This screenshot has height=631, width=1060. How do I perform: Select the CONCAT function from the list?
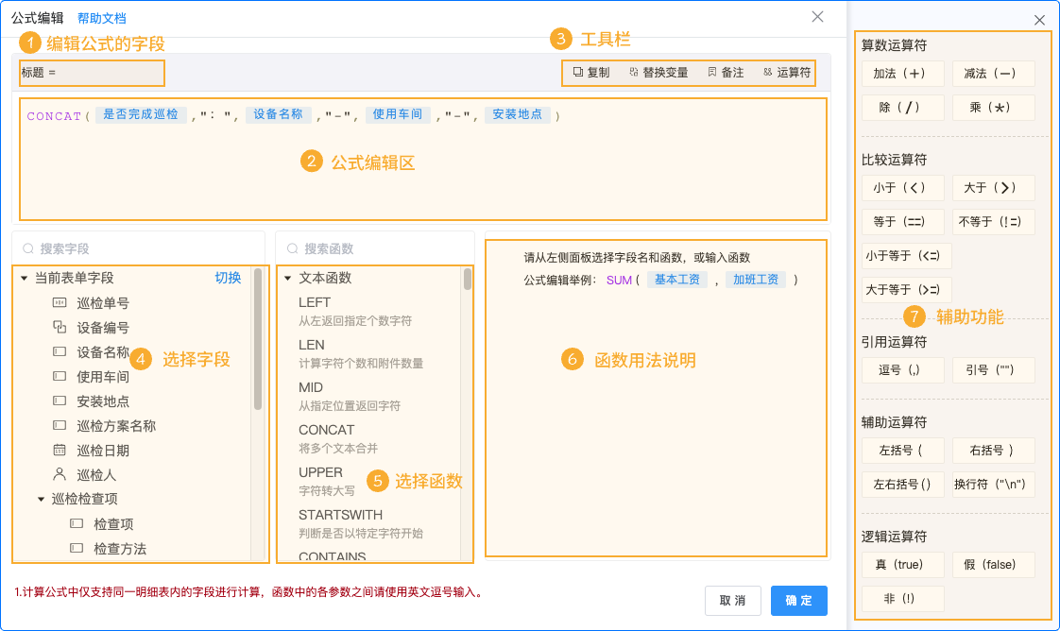329,430
